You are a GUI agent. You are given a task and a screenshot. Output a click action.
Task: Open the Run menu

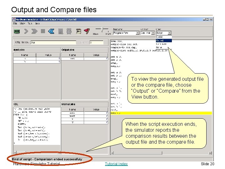pyautogui.click(x=30, y=23)
